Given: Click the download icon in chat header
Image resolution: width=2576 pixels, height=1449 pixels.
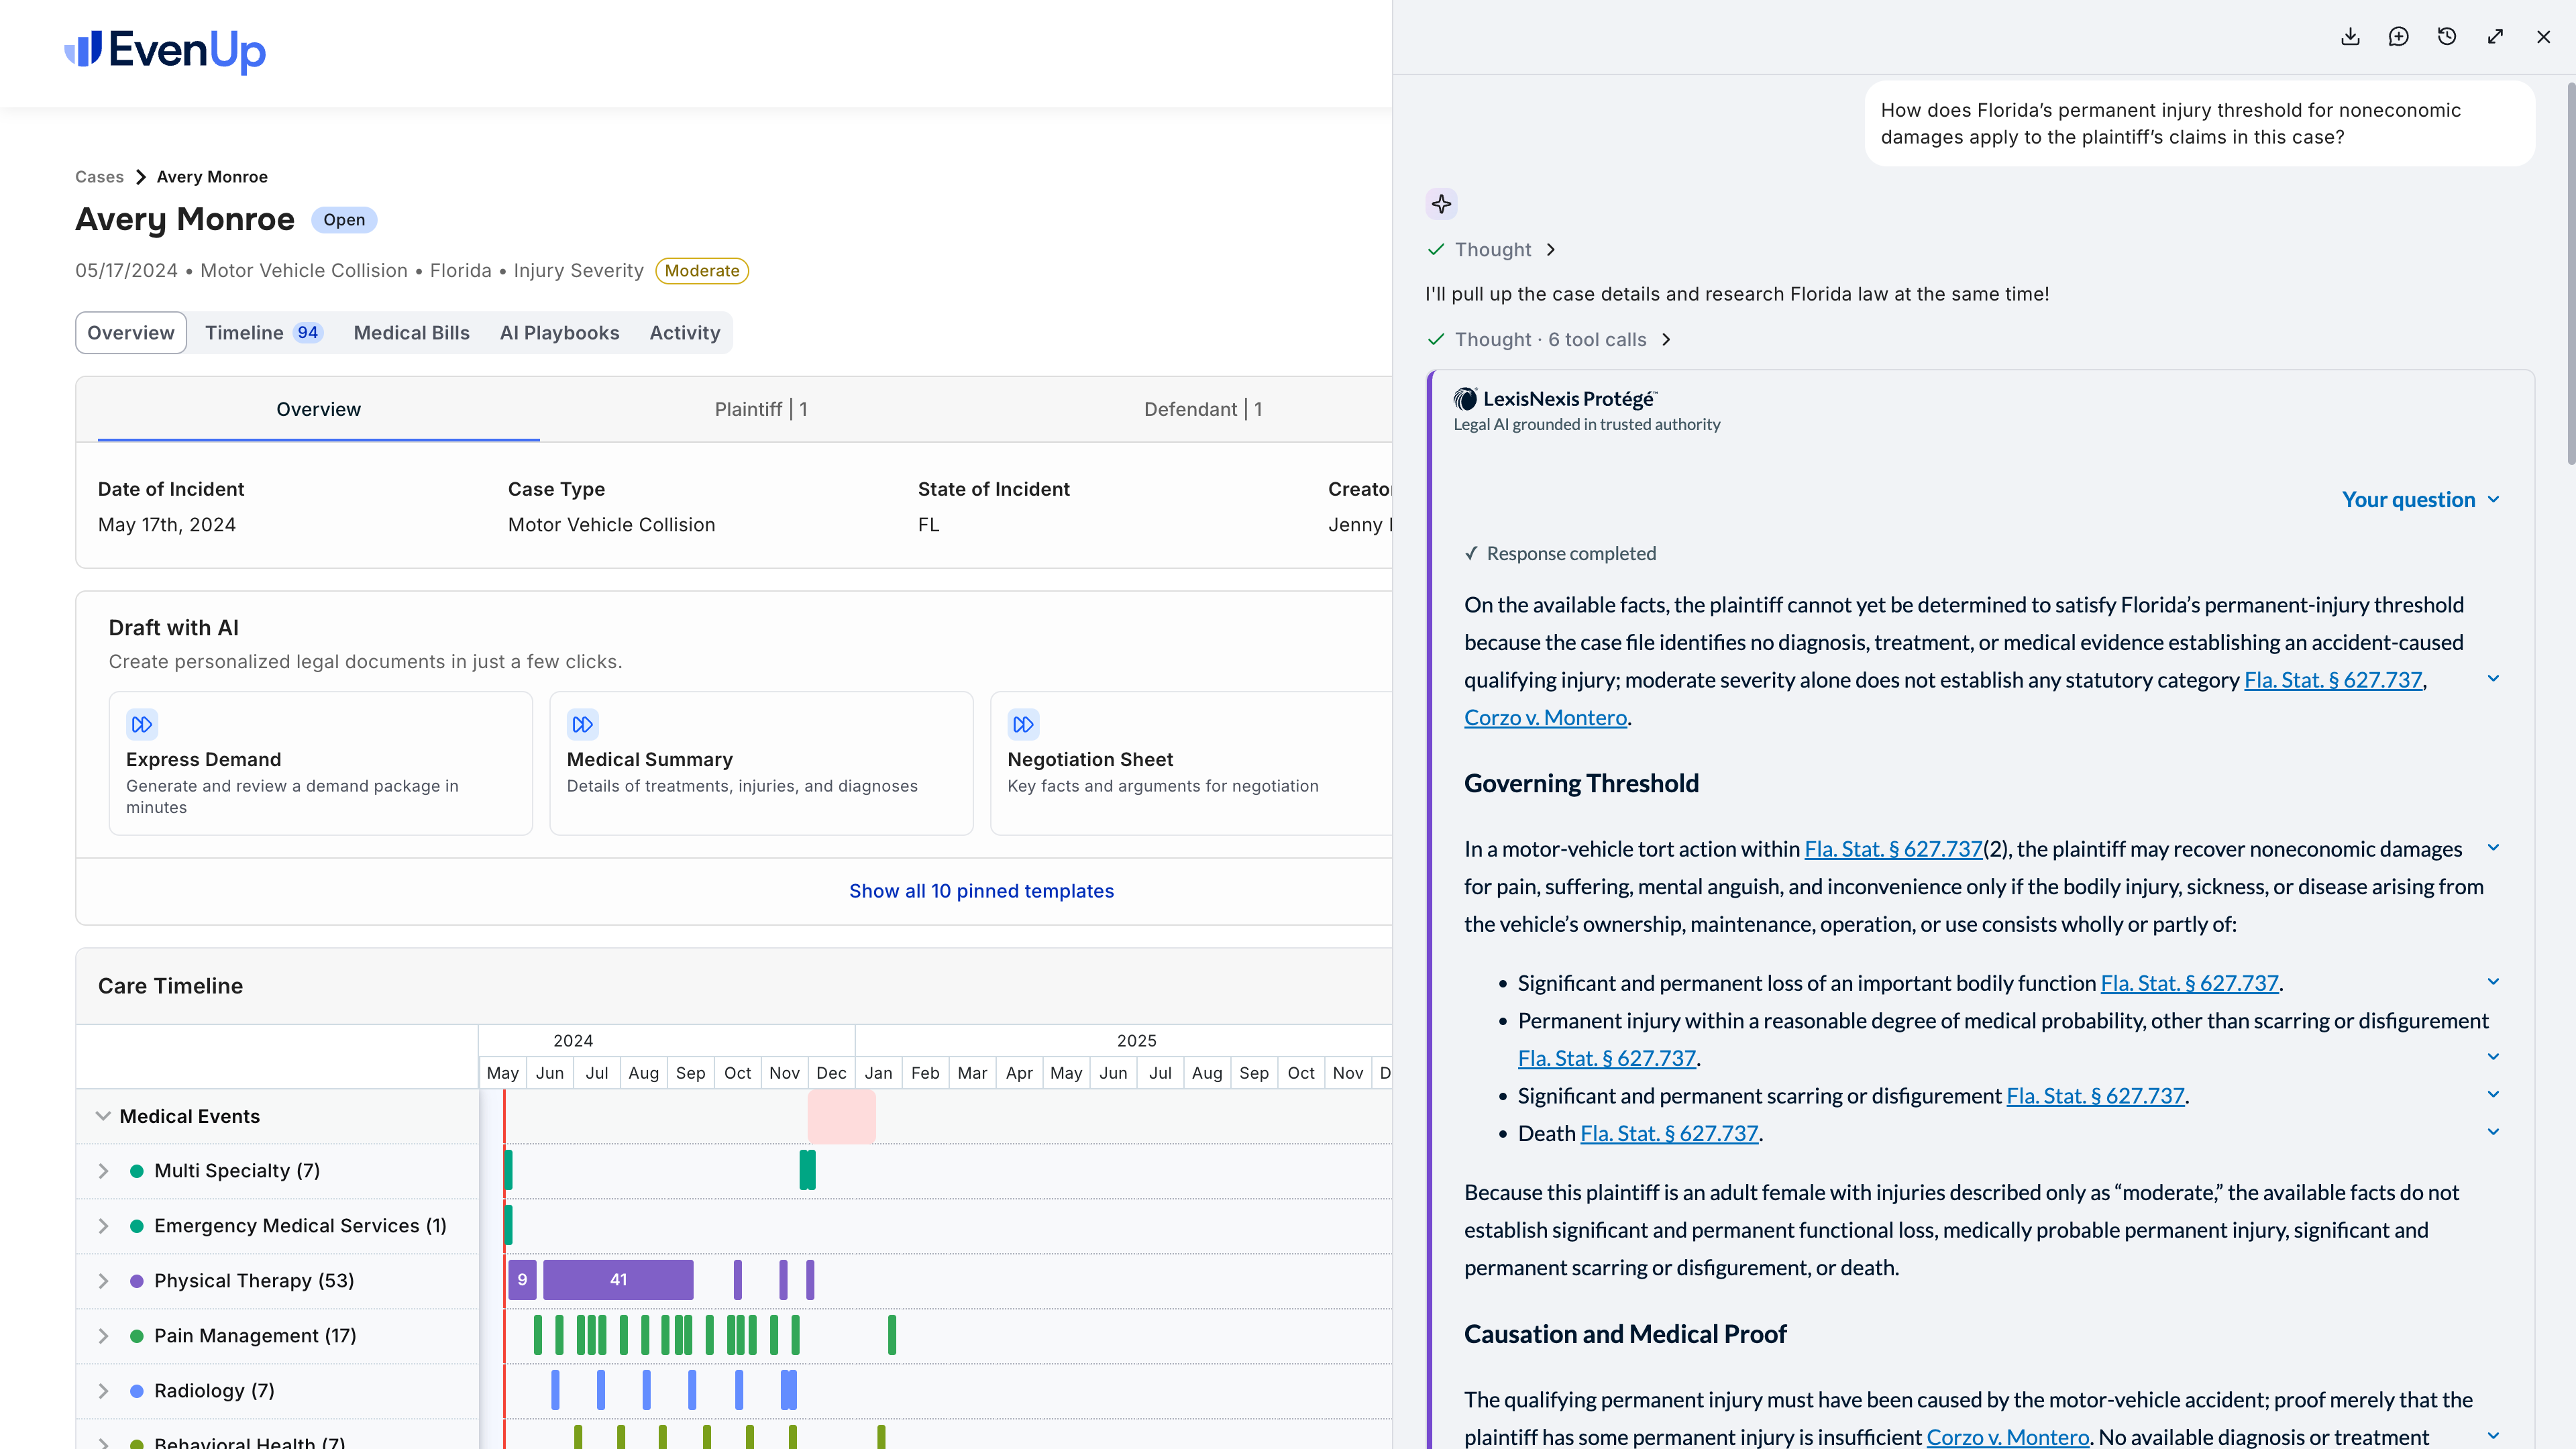Looking at the screenshot, I should 2350,37.
